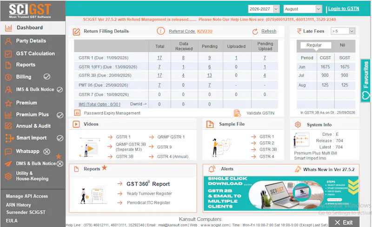This screenshot has height=227, width=372.
Task: Click the Whats New megaphone icon
Action: pyautogui.click(x=298, y=169)
